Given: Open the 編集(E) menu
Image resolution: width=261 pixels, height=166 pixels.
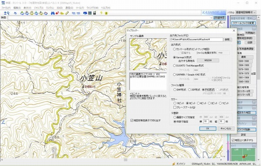Looking at the screenshot, I should [17, 8].
